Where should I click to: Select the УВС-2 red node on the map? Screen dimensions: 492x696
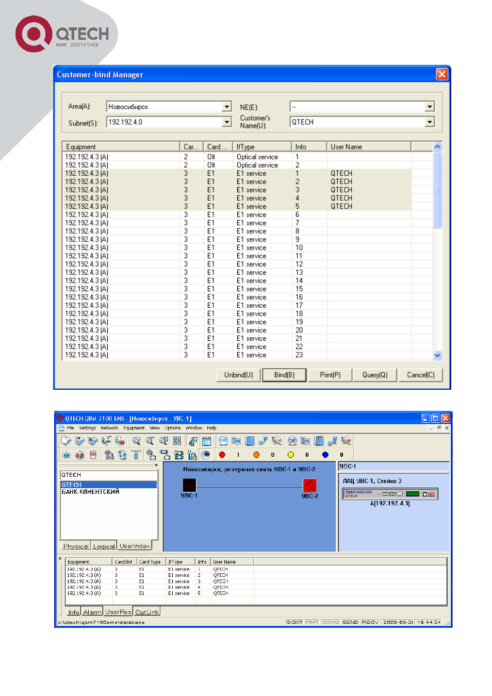tap(309, 485)
